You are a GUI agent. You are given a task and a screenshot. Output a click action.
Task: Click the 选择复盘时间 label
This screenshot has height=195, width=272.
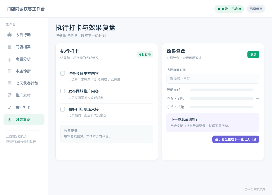click(x=176, y=70)
